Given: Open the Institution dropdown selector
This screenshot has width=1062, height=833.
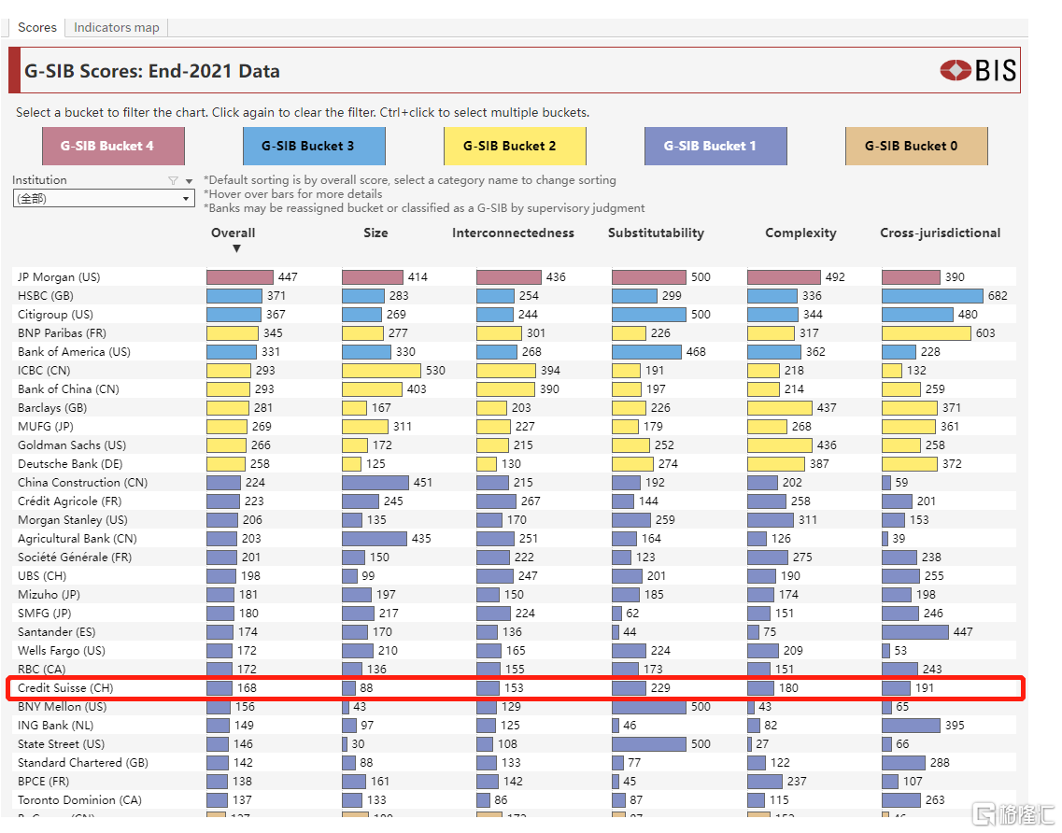Looking at the screenshot, I should 104,198.
